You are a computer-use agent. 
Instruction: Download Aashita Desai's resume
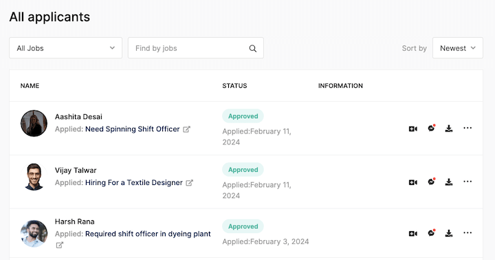(449, 128)
